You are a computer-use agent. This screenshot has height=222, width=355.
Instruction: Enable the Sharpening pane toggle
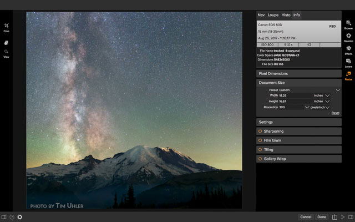click(x=260, y=132)
